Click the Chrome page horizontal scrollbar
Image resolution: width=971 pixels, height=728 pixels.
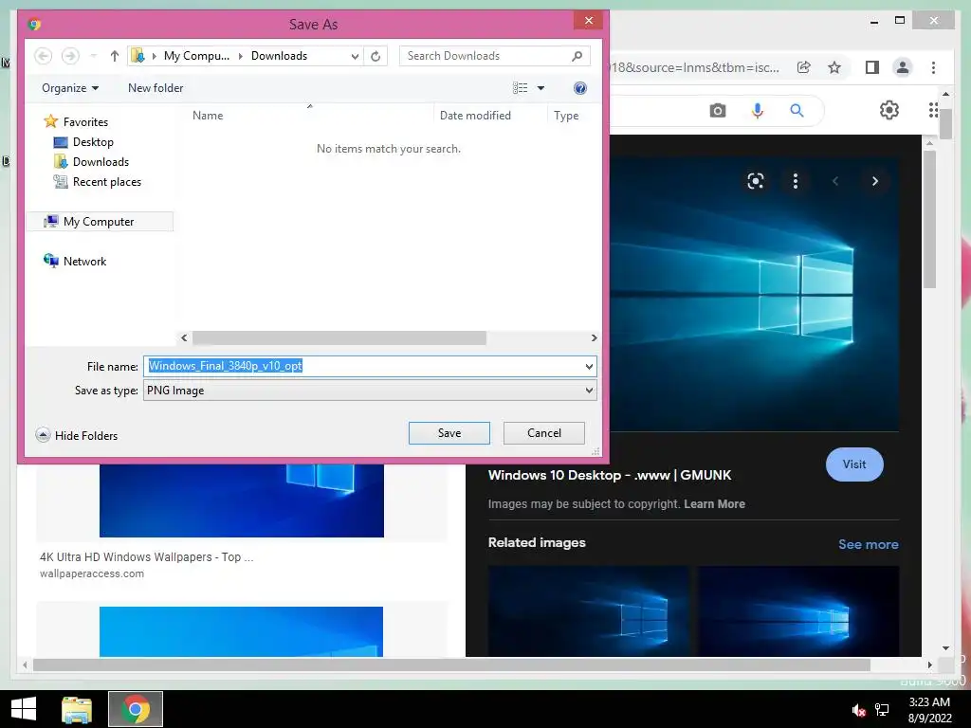click(x=451, y=664)
